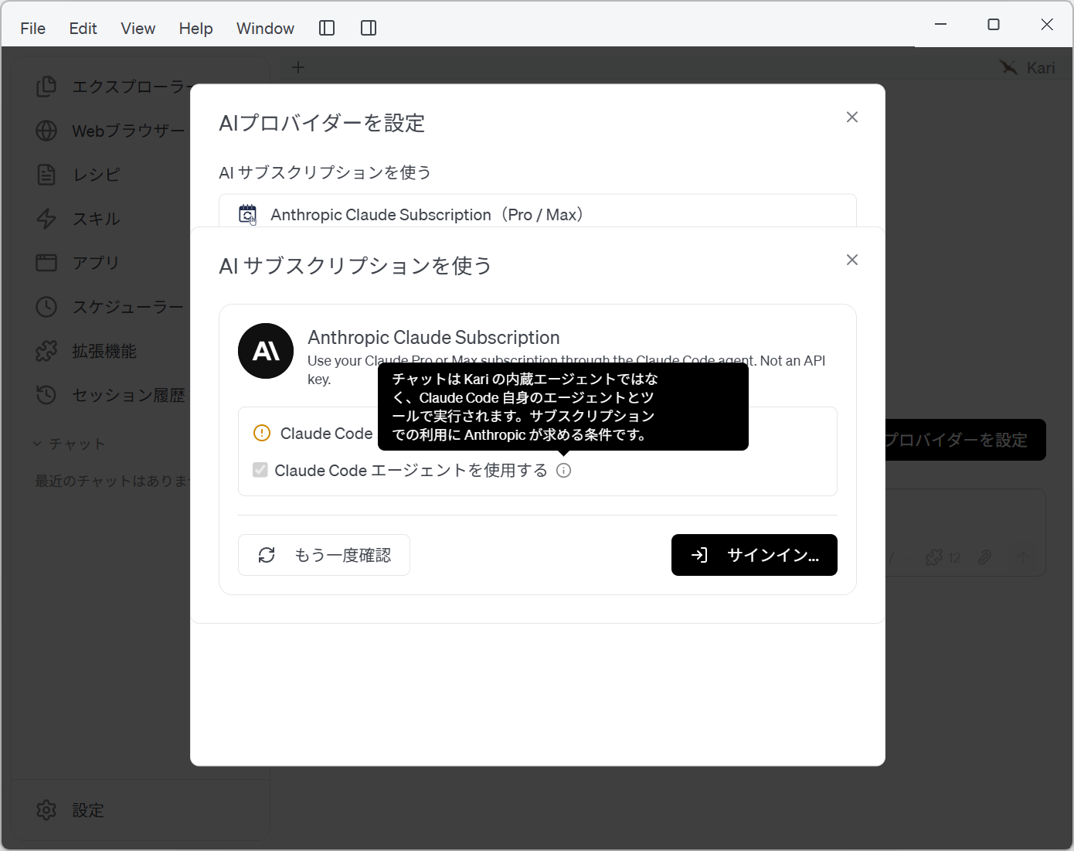The height and width of the screenshot is (851, 1074).
Task: Click the info icon beside Claude Code エージェントを使用する
Action: [x=564, y=470]
